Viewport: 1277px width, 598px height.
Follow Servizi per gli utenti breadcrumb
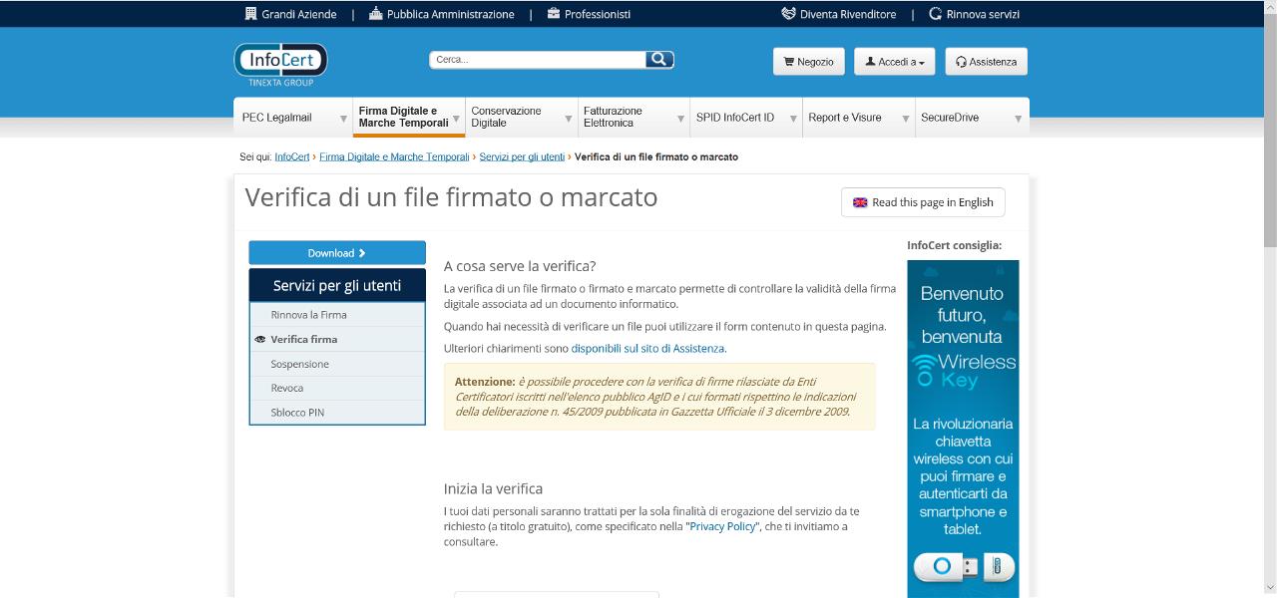522,157
